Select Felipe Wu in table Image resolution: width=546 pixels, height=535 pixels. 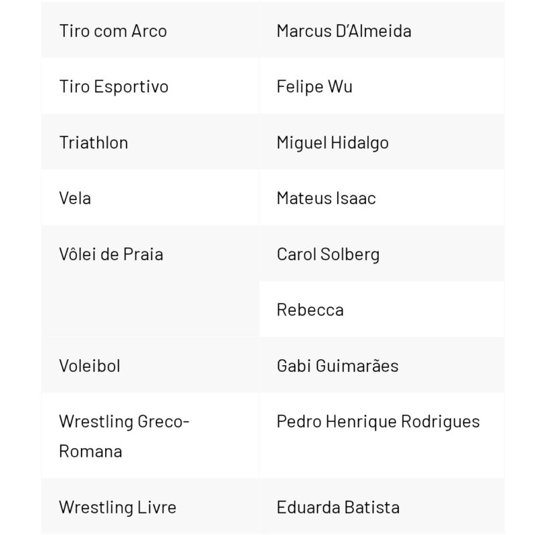314,87
